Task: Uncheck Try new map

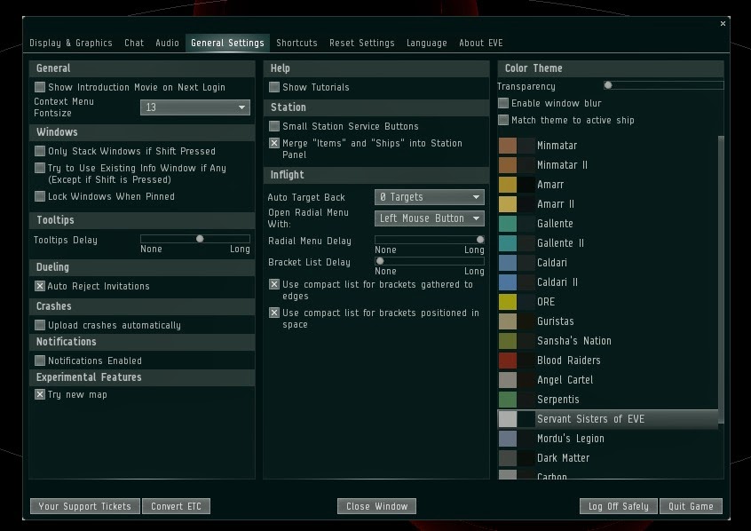Action: click(x=40, y=394)
